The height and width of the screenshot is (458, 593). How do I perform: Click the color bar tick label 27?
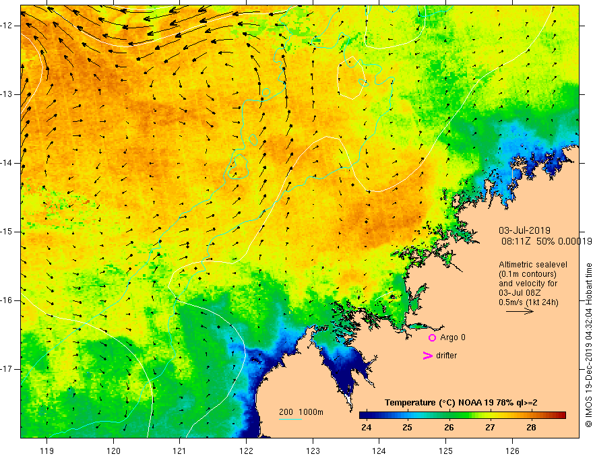(490, 428)
